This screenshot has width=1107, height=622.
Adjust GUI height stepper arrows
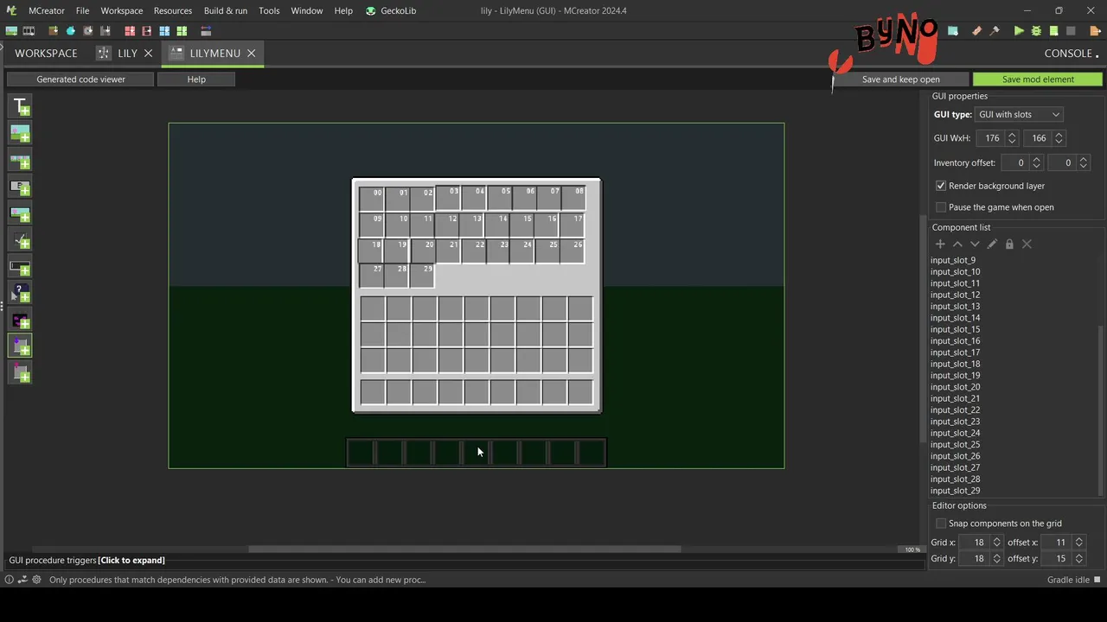pyautogui.click(x=1059, y=138)
